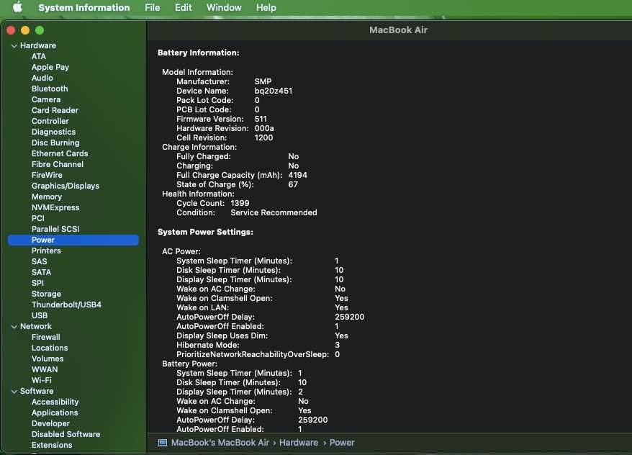Open the Help menu
Image resolution: width=632 pixels, height=455 pixels.
[x=266, y=7]
